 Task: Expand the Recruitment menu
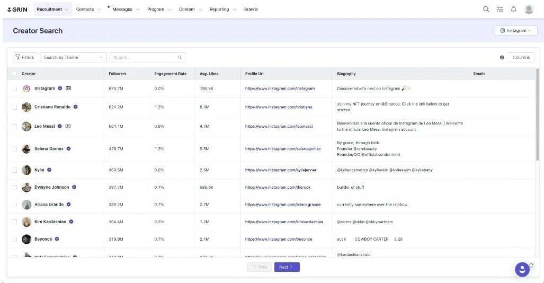[x=53, y=10]
